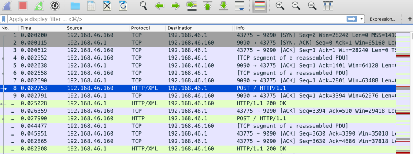The height and width of the screenshot is (154, 413).
Task: Toggle packet list colorization
Action: [x=260, y=6]
